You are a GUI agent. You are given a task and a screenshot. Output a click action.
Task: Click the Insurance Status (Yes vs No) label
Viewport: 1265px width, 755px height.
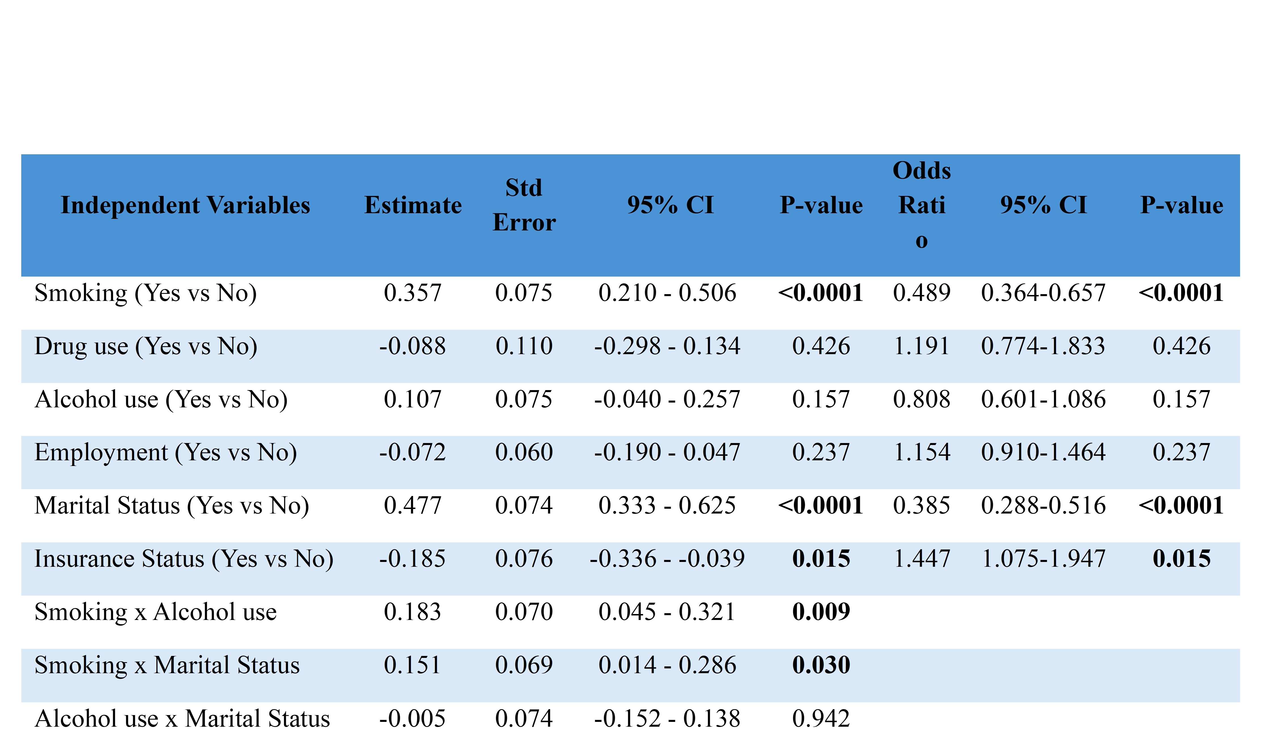coord(184,559)
